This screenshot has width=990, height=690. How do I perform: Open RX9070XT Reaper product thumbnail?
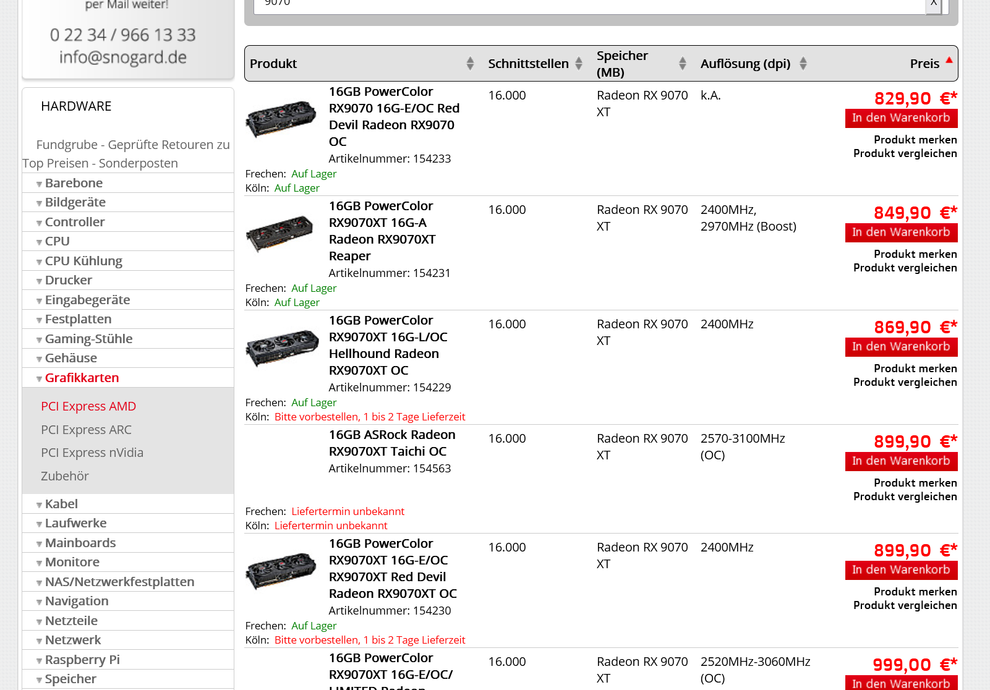pos(280,233)
